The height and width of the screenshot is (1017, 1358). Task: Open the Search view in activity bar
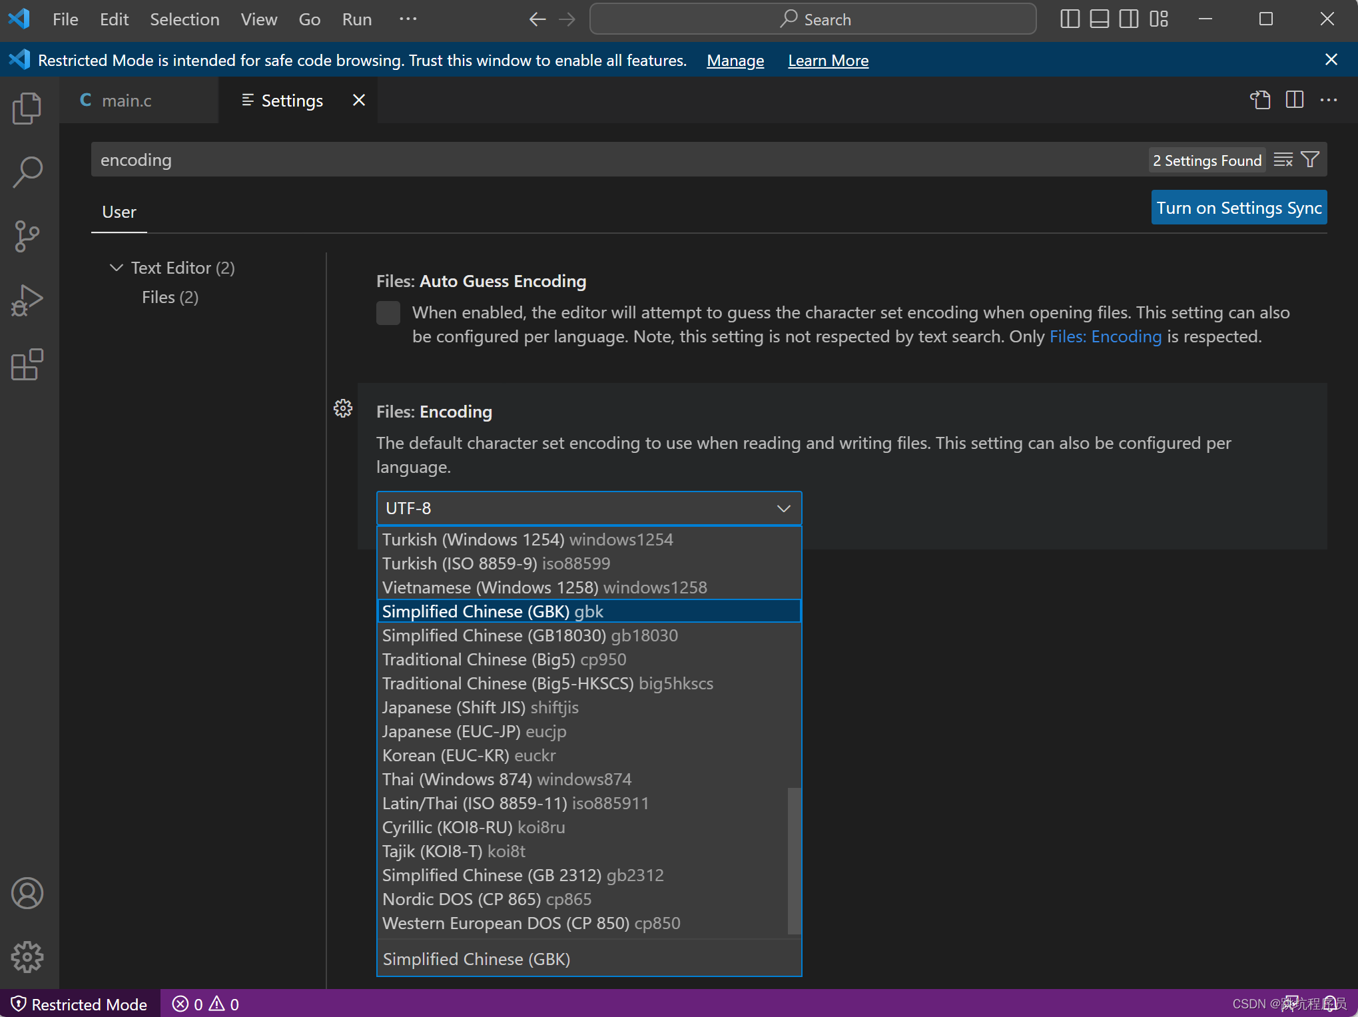pyautogui.click(x=27, y=172)
